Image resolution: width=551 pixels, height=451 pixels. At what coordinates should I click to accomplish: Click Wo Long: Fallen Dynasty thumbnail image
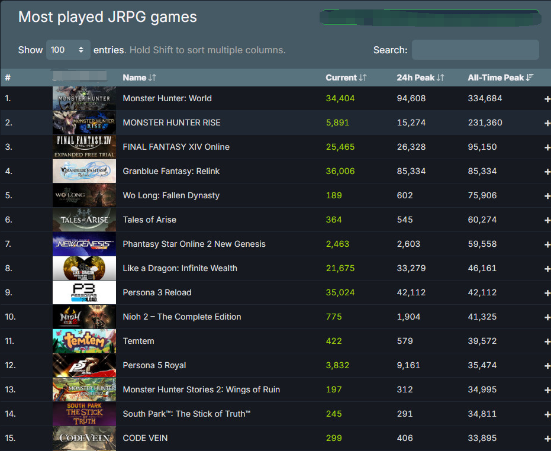[84, 195]
